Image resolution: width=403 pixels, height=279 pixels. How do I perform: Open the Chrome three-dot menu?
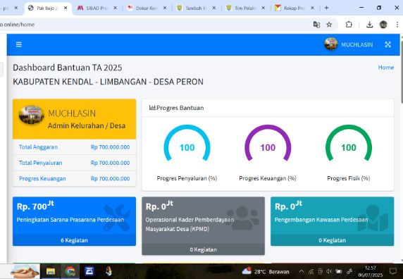397,25
